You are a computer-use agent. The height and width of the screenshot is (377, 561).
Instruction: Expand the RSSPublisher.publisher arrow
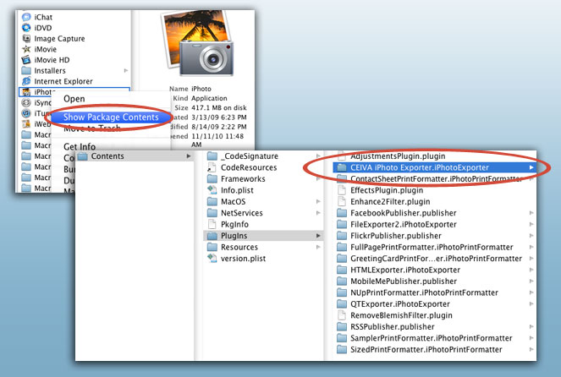(x=531, y=327)
